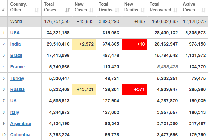Sort by New Deaths column arrows
The height and width of the screenshot is (140, 208).
143,10
